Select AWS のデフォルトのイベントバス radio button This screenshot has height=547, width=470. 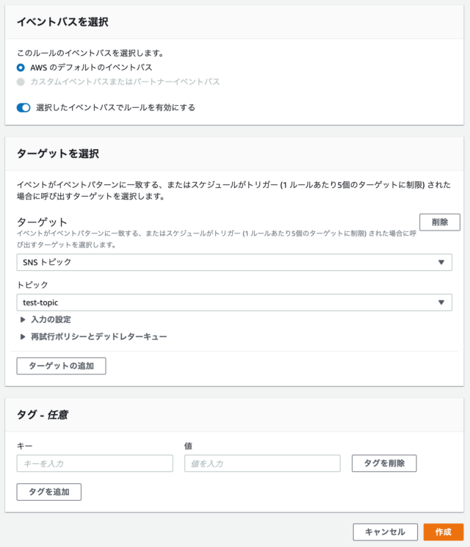(x=21, y=68)
